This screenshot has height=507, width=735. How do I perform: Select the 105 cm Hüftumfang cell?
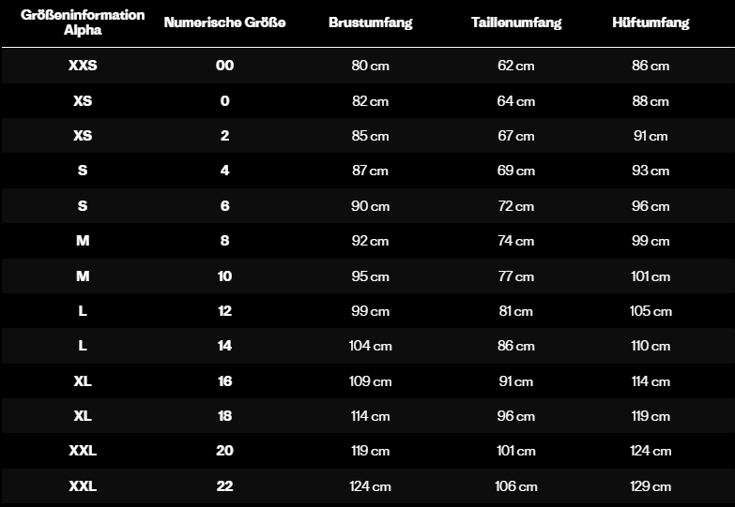click(651, 311)
